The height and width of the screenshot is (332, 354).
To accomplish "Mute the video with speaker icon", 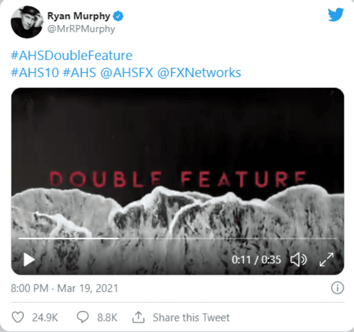I will click(x=298, y=260).
